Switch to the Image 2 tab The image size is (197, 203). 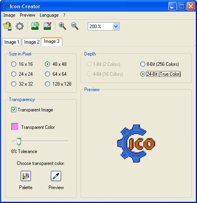pyautogui.click(x=32, y=42)
